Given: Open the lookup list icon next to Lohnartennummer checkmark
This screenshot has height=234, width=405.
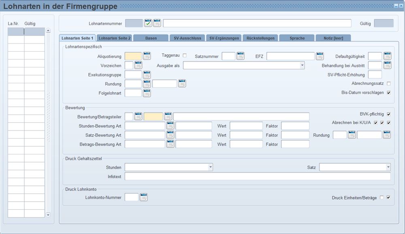Looking at the screenshot, I should pos(157,23).
